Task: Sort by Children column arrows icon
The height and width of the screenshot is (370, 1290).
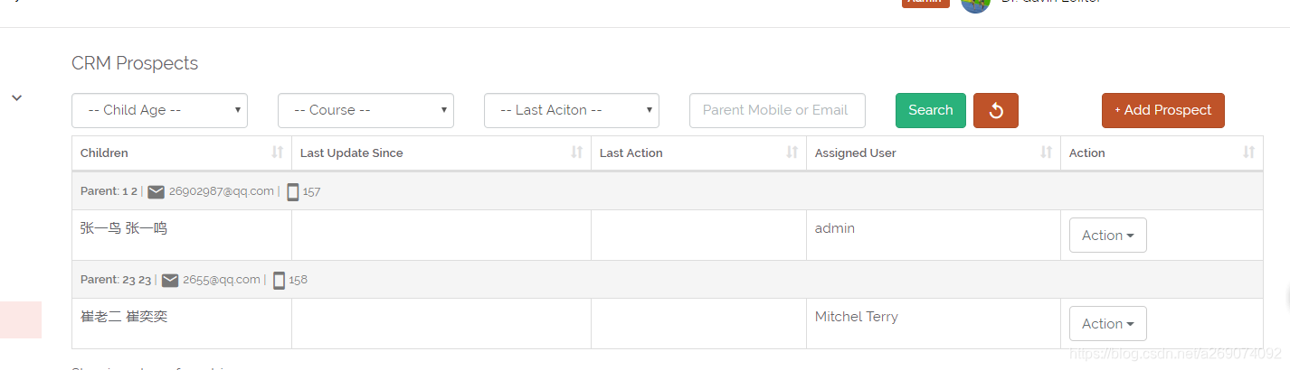Action: tap(278, 153)
